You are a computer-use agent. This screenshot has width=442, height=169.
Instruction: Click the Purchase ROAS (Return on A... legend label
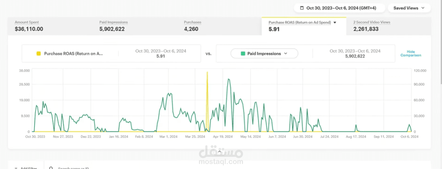(x=73, y=53)
